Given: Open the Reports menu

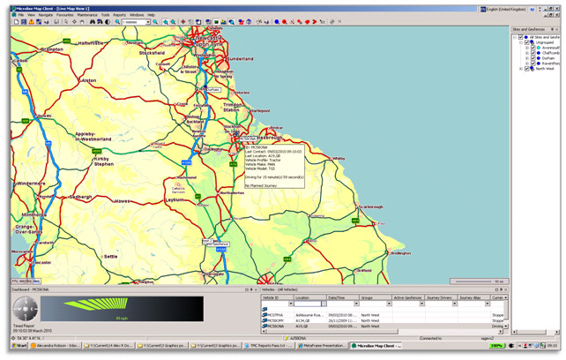Looking at the screenshot, I should [x=119, y=15].
